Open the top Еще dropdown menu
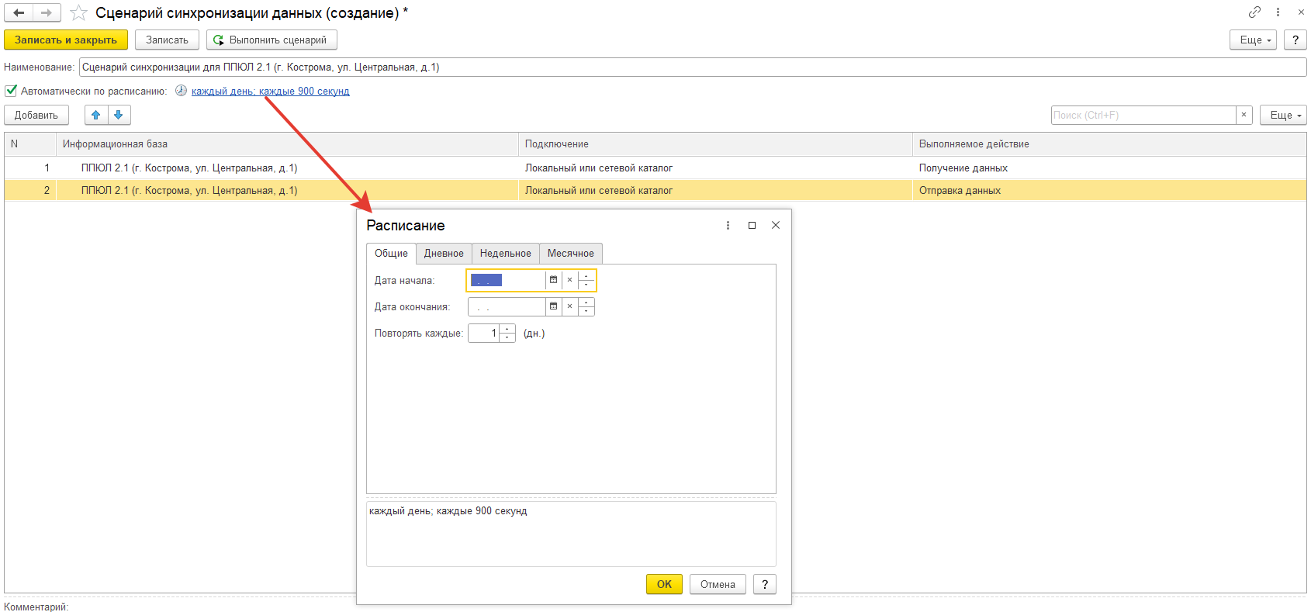The image size is (1311, 612). click(1253, 40)
